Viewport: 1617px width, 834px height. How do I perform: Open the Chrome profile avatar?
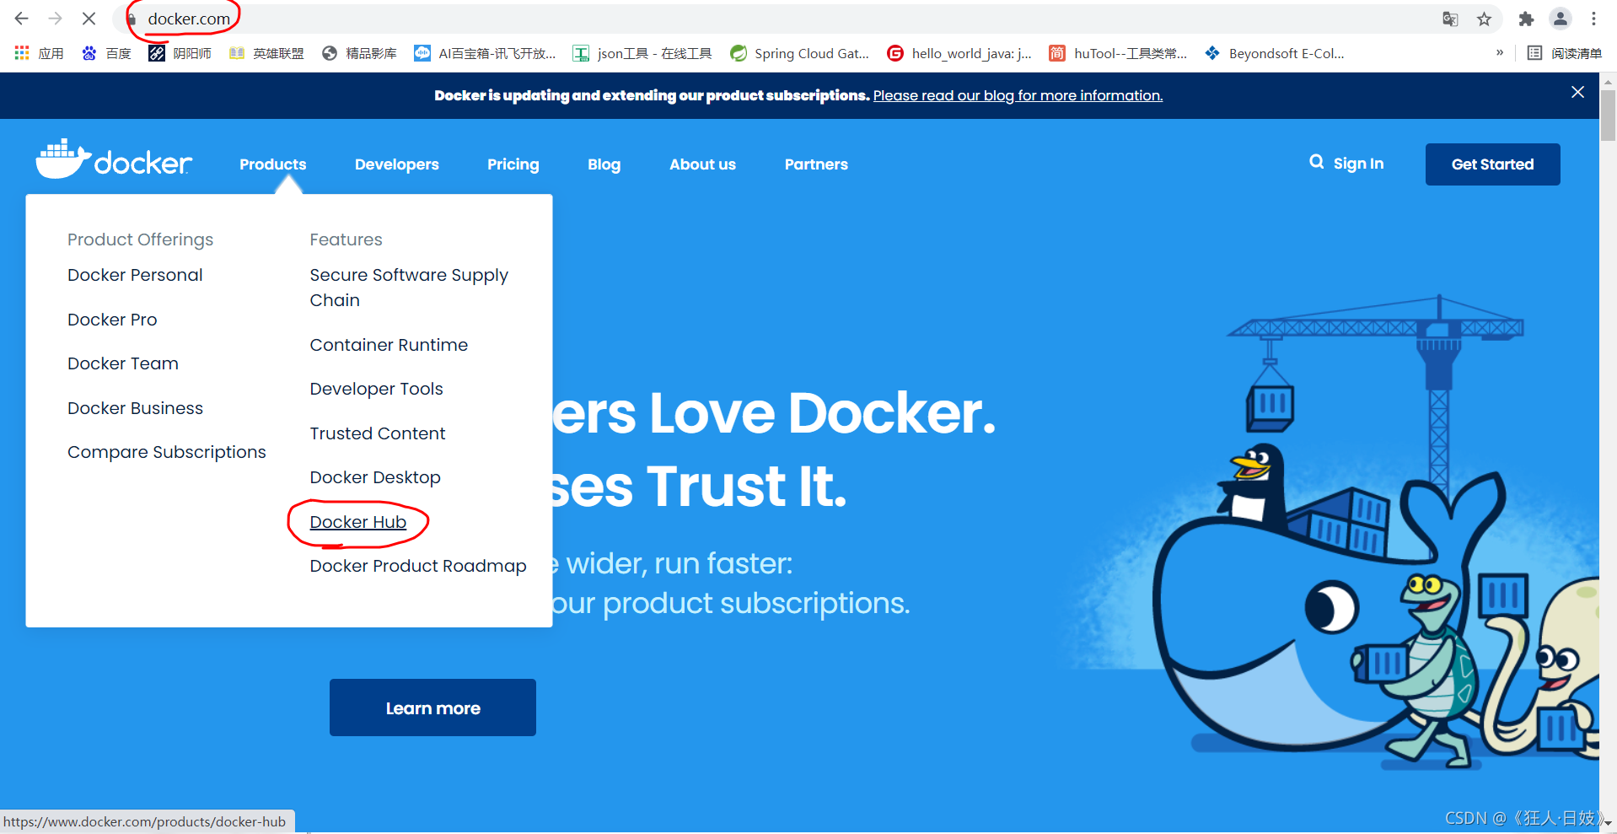[1561, 19]
